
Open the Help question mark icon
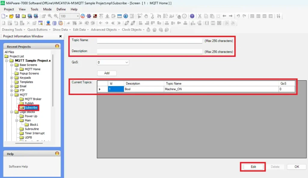pos(193,16)
